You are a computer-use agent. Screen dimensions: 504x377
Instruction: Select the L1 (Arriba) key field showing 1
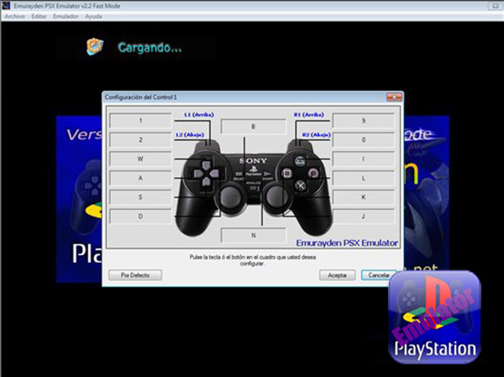(x=140, y=120)
